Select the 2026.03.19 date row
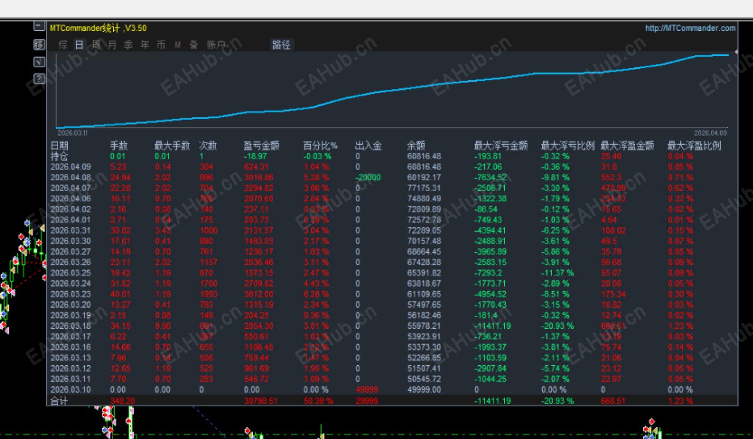The height and width of the screenshot is (439, 753). (x=71, y=315)
